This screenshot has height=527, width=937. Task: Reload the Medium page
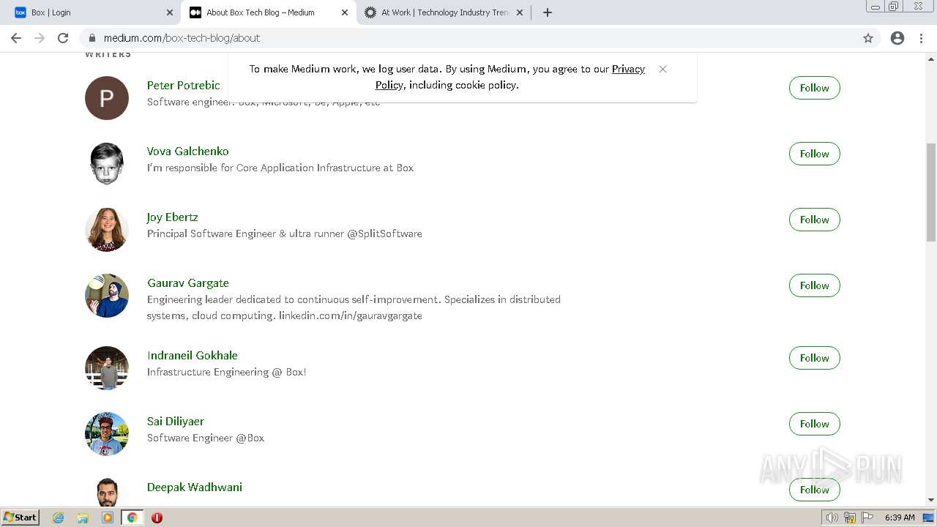(63, 38)
